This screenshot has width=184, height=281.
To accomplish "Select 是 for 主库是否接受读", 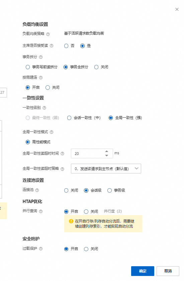I will tap(82, 46).
